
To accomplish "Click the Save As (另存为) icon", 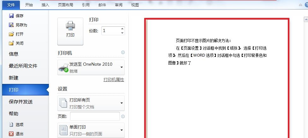I will point(11,25).
